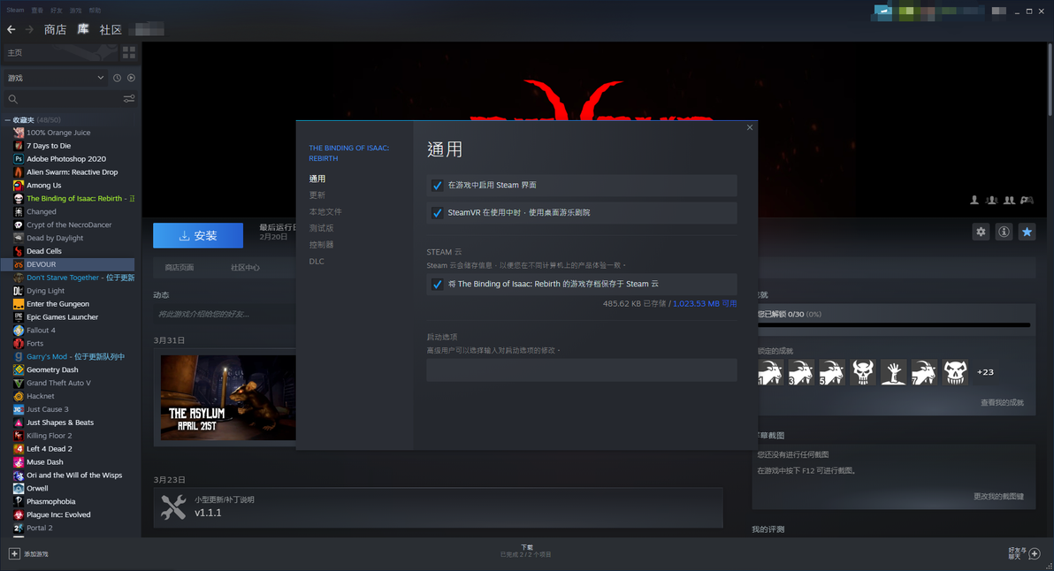
Task: Select 测试版 betas section
Action: tap(321, 228)
